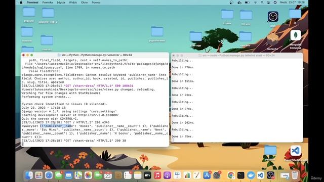
Task: Open Launchpad in the dock
Action: (x=39, y=175)
